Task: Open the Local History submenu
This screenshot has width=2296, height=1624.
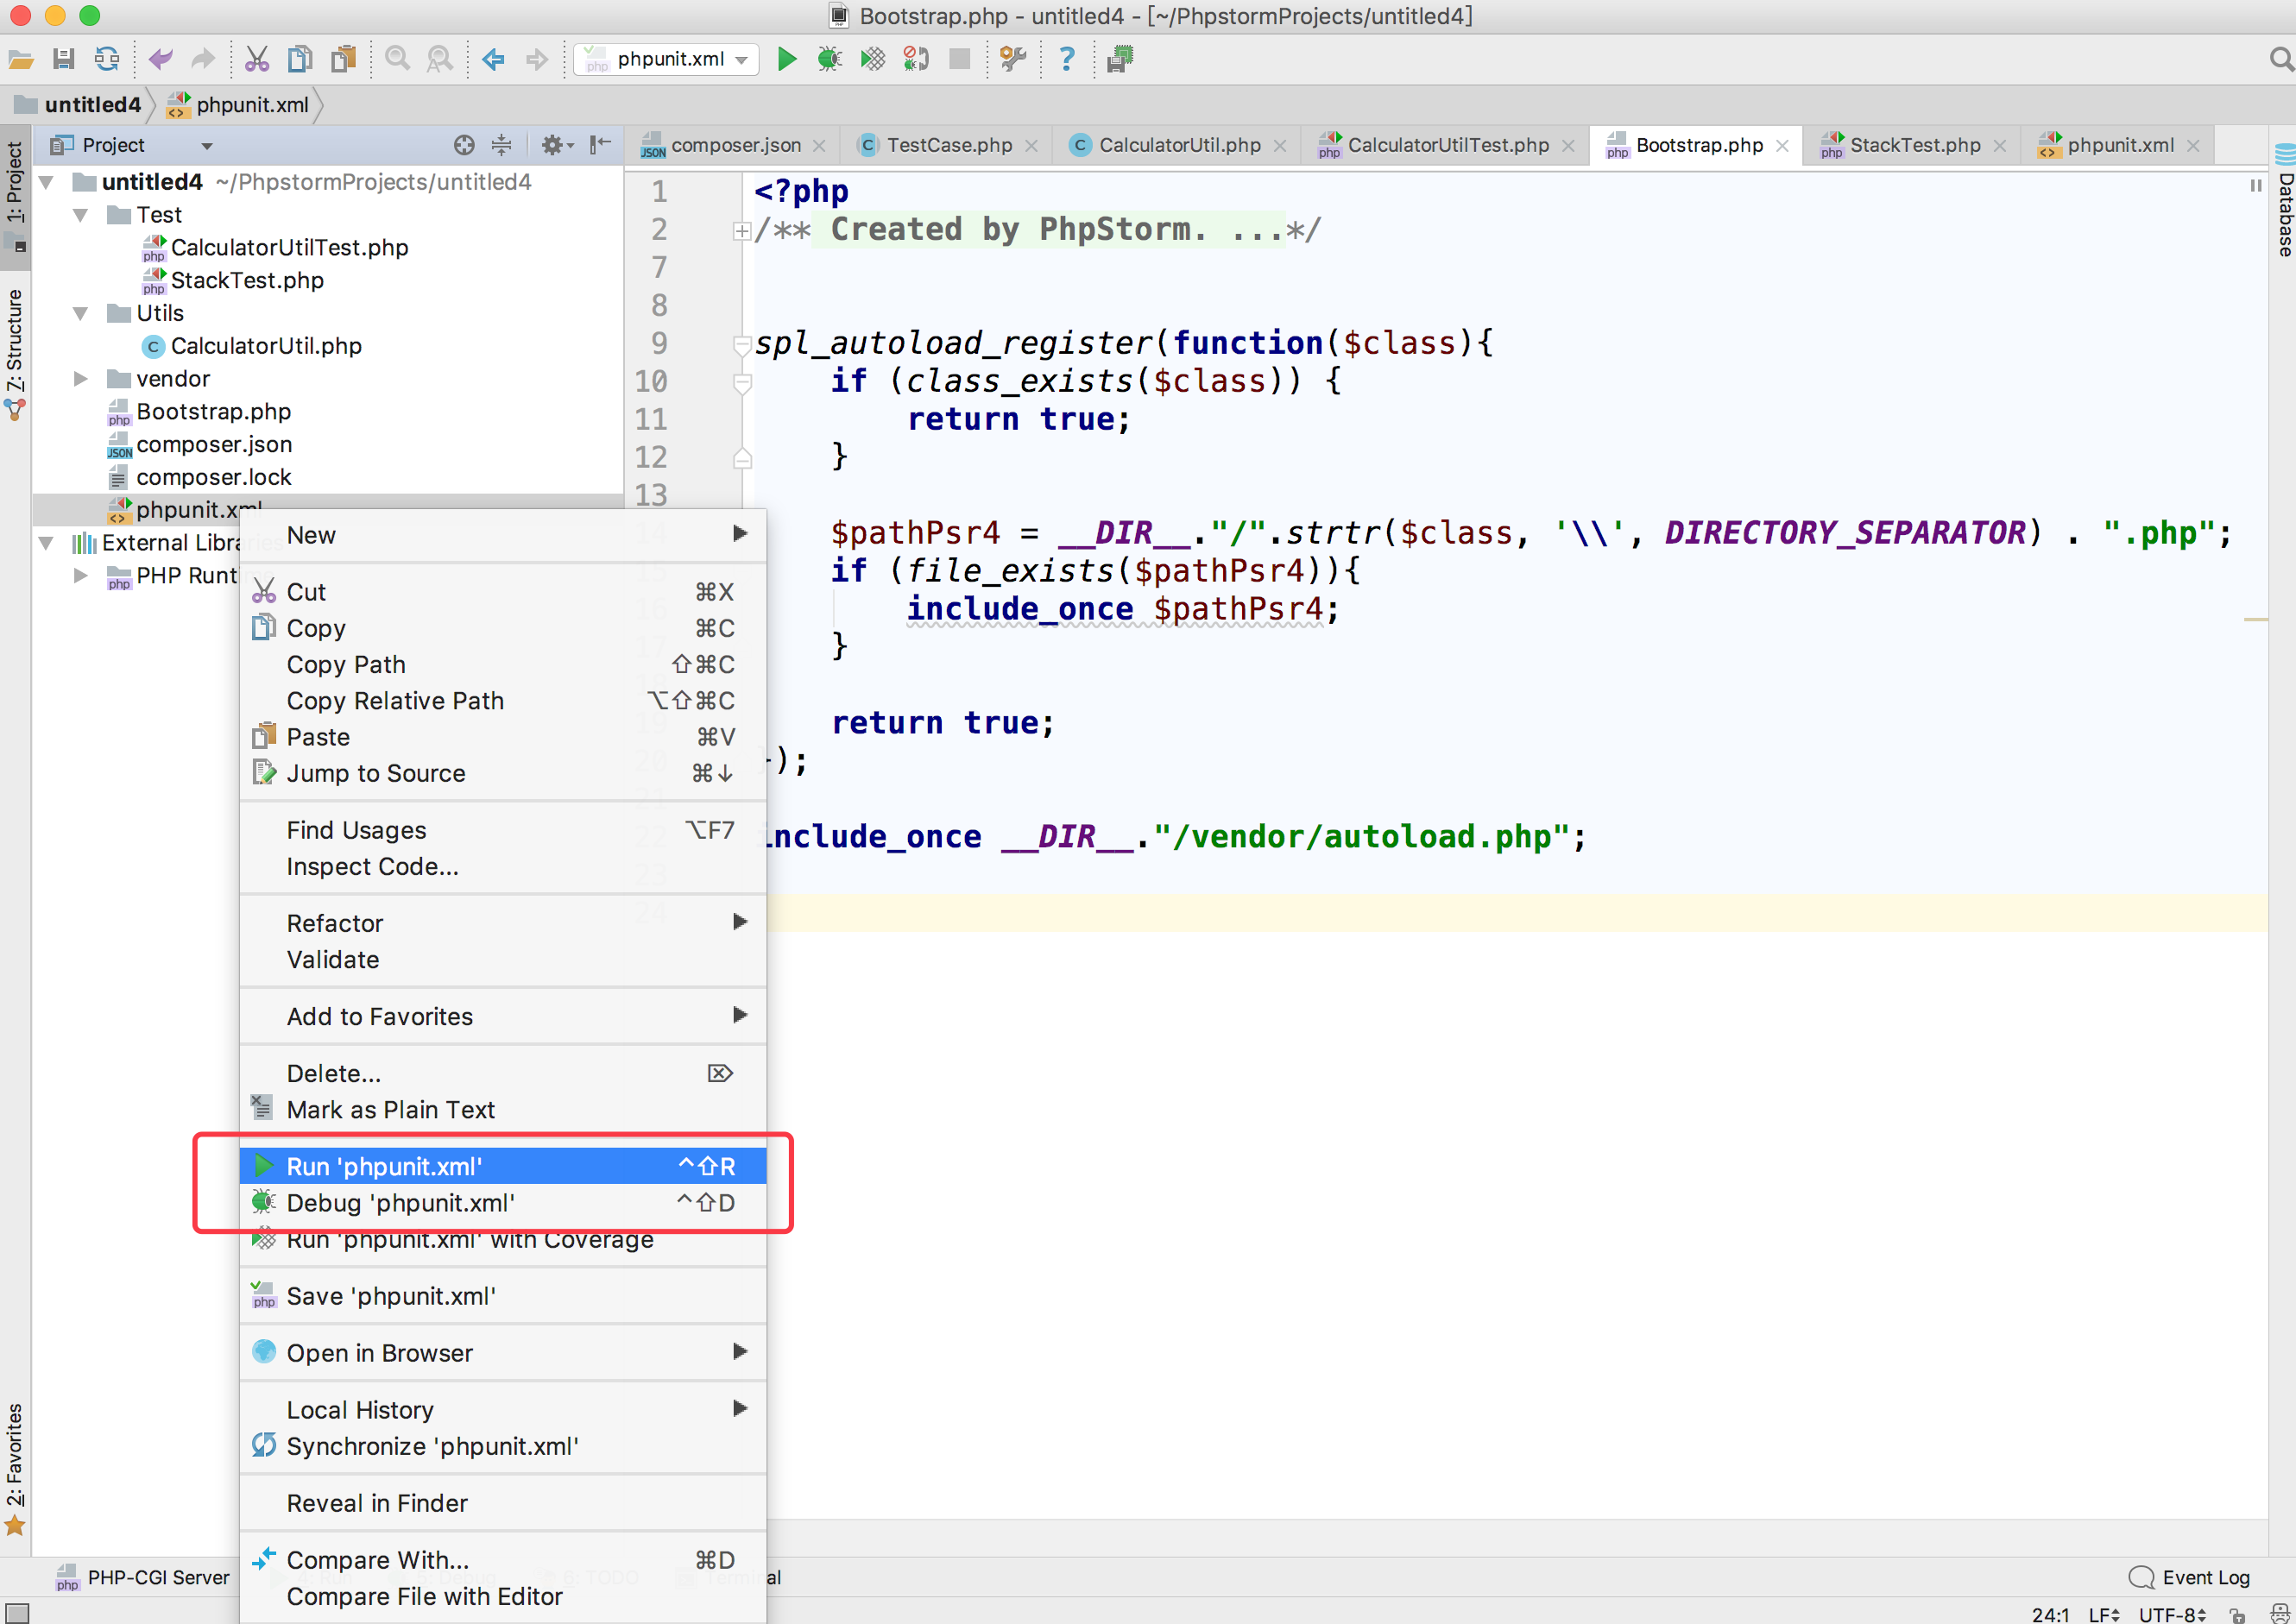Action: click(503, 1410)
